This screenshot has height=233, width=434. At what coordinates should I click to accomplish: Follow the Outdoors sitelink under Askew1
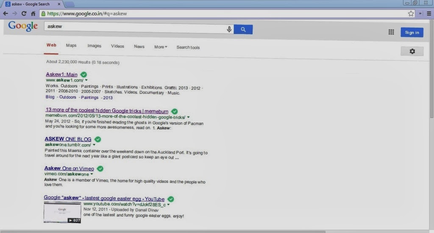(x=67, y=97)
